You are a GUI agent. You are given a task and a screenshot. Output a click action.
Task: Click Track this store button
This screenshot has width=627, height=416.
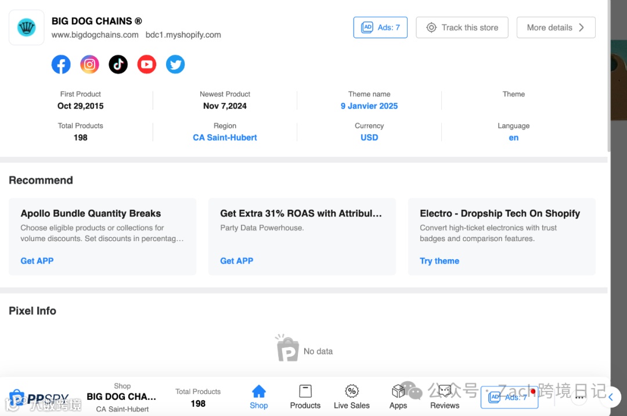(462, 28)
